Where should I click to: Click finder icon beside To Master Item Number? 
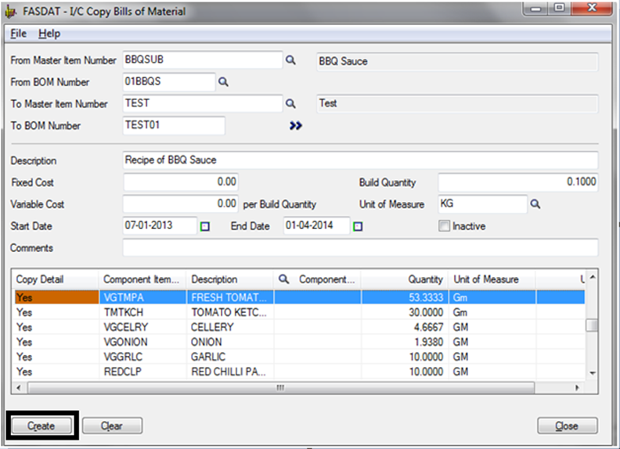[290, 103]
